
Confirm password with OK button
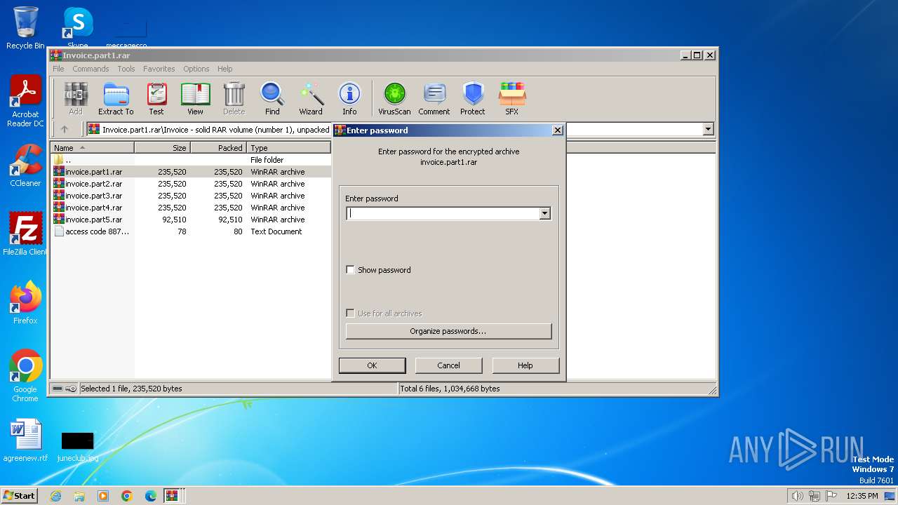[372, 365]
